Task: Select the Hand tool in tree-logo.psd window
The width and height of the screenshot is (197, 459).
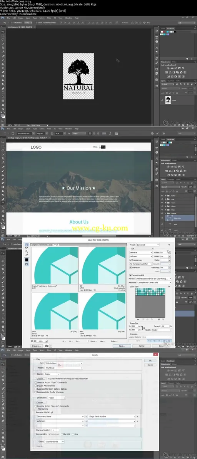Action: tap(3, 105)
